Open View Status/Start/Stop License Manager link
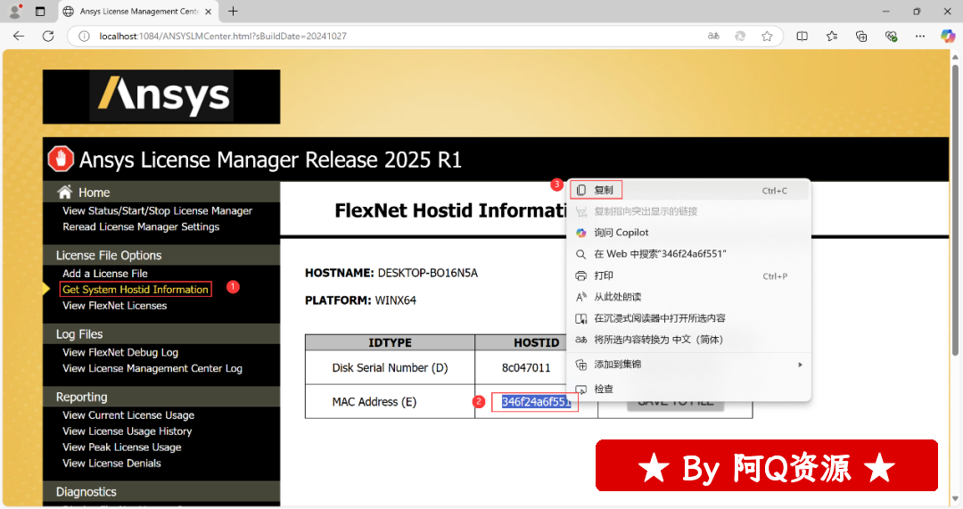This screenshot has height=509, width=963. (x=157, y=210)
